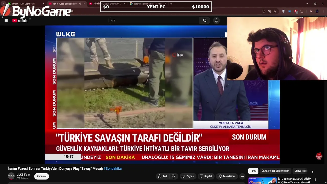Share the video via Paylaş button
The width and height of the screenshot is (327, 184).
pyautogui.click(x=188, y=176)
